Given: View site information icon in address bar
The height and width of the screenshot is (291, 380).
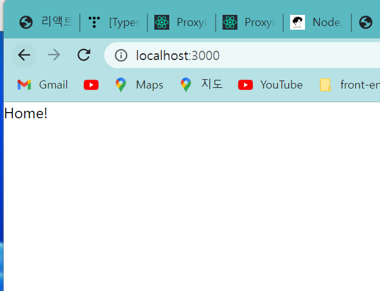Looking at the screenshot, I should [x=121, y=55].
